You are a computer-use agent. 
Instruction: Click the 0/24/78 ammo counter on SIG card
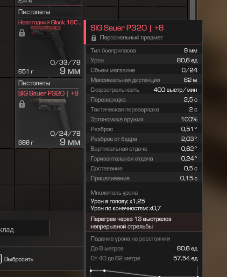(x=65, y=133)
